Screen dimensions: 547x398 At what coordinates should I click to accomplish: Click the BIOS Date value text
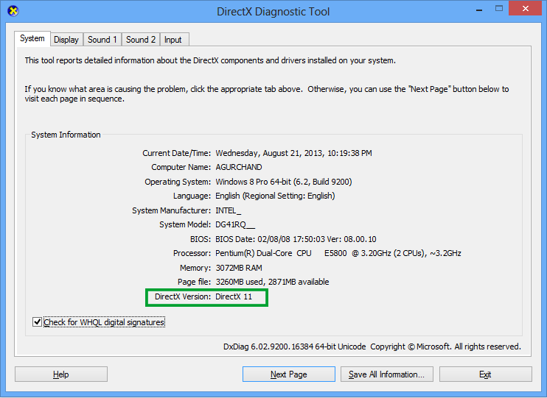(x=296, y=239)
